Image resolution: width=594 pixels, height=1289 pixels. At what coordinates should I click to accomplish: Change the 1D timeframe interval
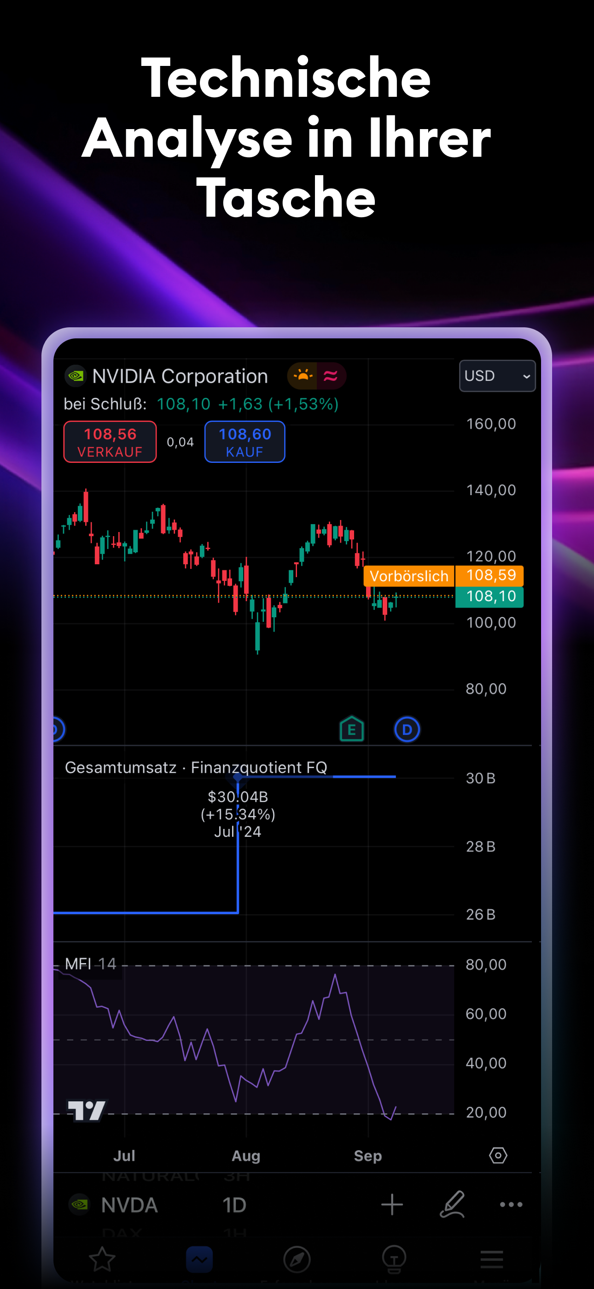pyautogui.click(x=234, y=1205)
